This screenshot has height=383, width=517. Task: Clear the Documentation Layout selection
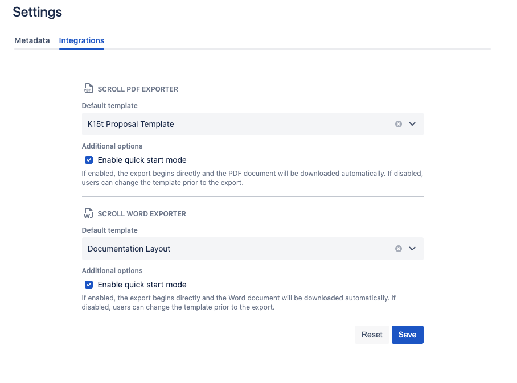tap(399, 249)
